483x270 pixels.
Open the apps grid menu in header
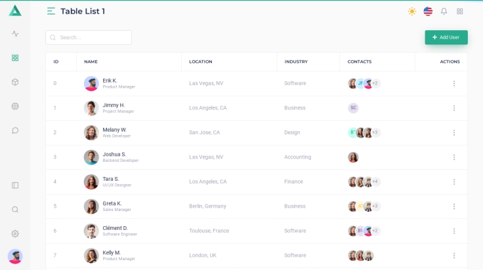click(459, 11)
